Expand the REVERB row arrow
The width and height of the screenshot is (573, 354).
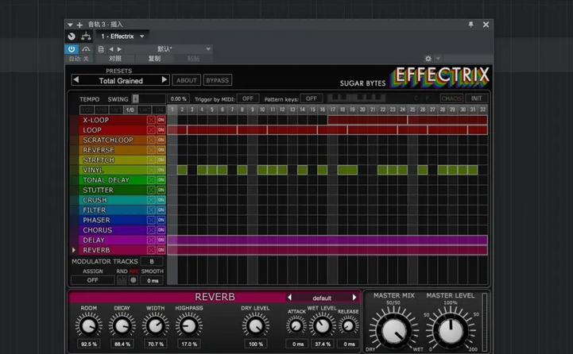click(73, 250)
